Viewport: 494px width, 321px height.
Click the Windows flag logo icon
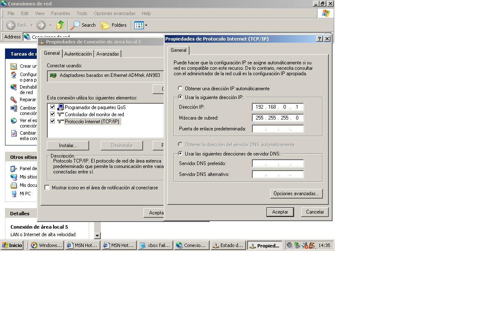[326, 13]
